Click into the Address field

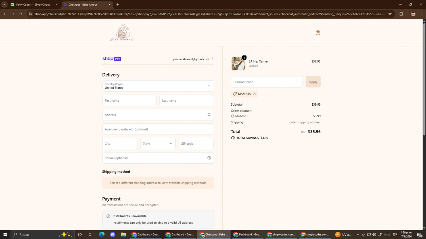[158, 115]
